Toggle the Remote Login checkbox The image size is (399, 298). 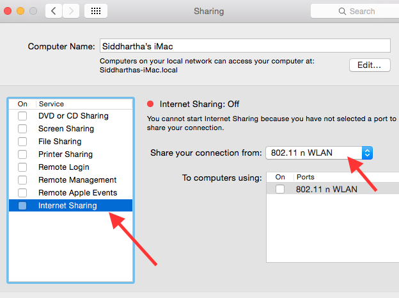(22, 167)
